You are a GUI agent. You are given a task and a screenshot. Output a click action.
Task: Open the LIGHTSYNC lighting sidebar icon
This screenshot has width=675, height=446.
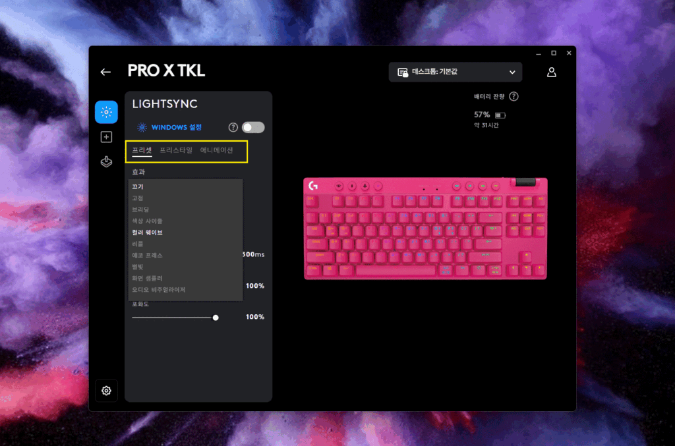[106, 112]
